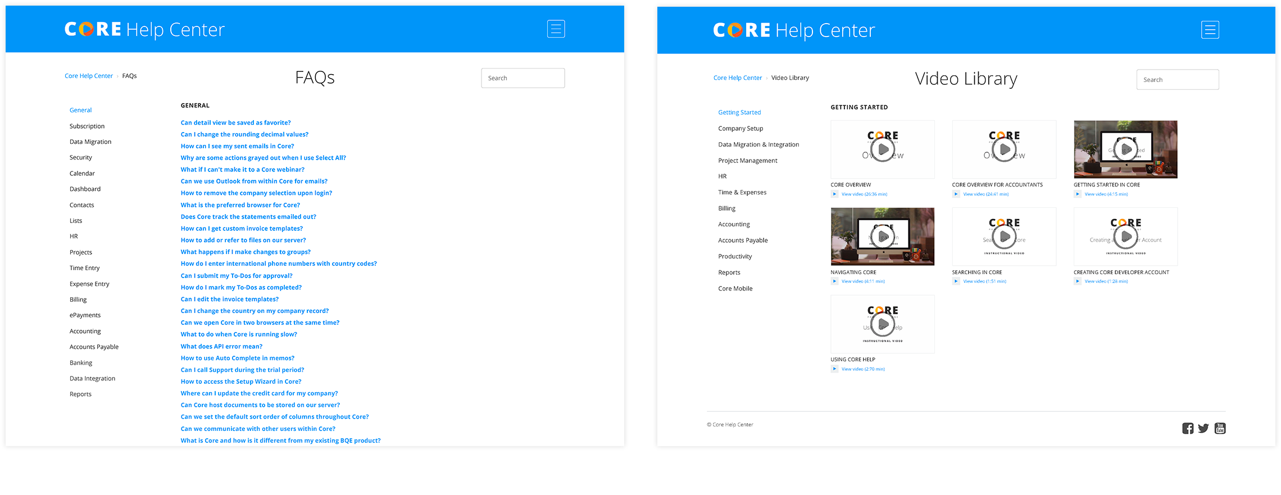Click small play icon under Using Core Help
This screenshot has height=495, width=1281.
(834, 369)
